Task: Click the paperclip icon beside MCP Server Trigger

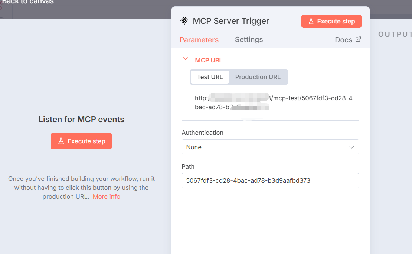Action: [184, 21]
